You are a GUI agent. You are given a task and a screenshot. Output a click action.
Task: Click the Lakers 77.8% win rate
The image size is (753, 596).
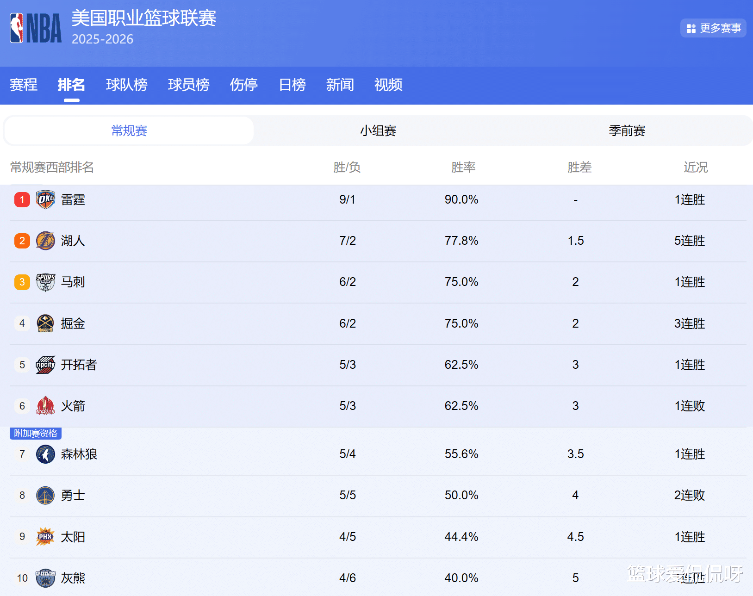click(461, 241)
